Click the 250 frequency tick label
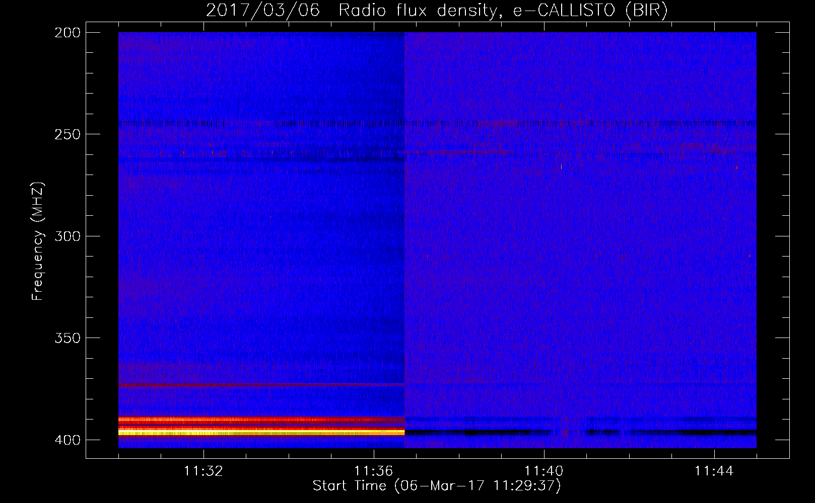 (67, 134)
